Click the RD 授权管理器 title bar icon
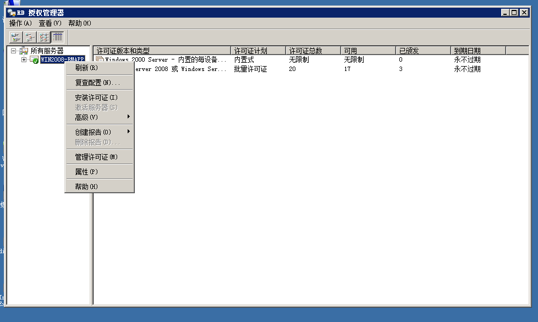 pyautogui.click(x=12, y=13)
